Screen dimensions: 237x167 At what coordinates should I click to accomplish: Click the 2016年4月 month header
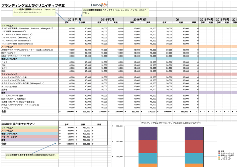(x=207, y=20)
